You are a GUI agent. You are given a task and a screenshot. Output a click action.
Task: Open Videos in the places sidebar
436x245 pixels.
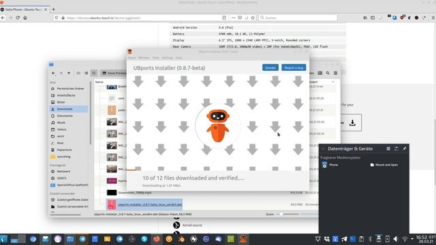pos(69,129)
